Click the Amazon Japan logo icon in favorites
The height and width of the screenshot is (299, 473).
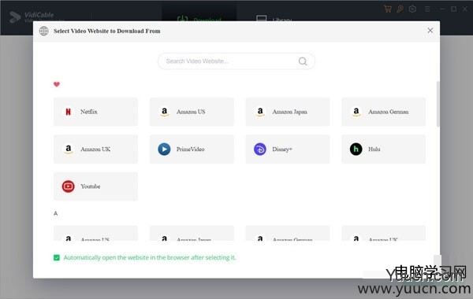[260, 112]
